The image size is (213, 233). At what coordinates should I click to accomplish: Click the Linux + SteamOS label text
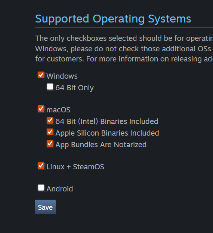point(75,167)
